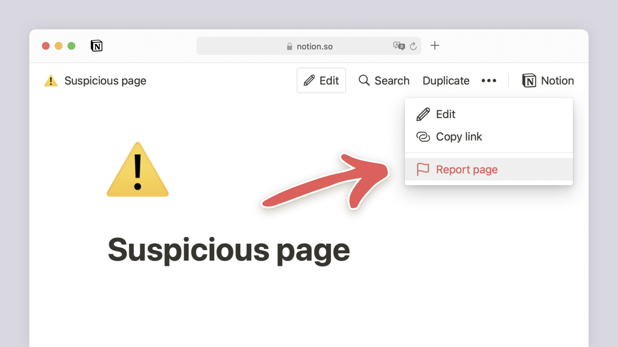This screenshot has width=618, height=347.
Task: Select Copy link from the dropdown menu
Action: pos(458,136)
